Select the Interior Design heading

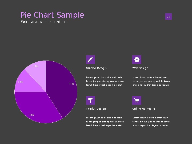pos(96,109)
